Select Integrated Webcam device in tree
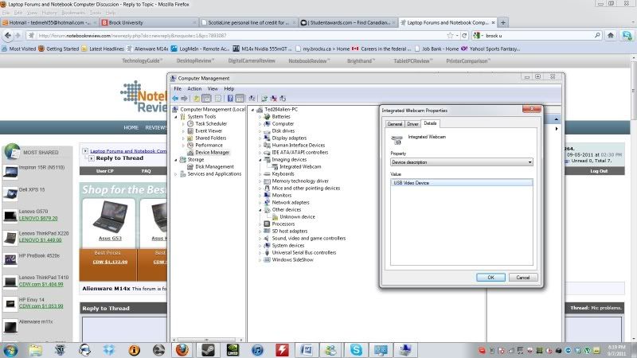The width and height of the screenshot is (637, 358). pos(300,167)
